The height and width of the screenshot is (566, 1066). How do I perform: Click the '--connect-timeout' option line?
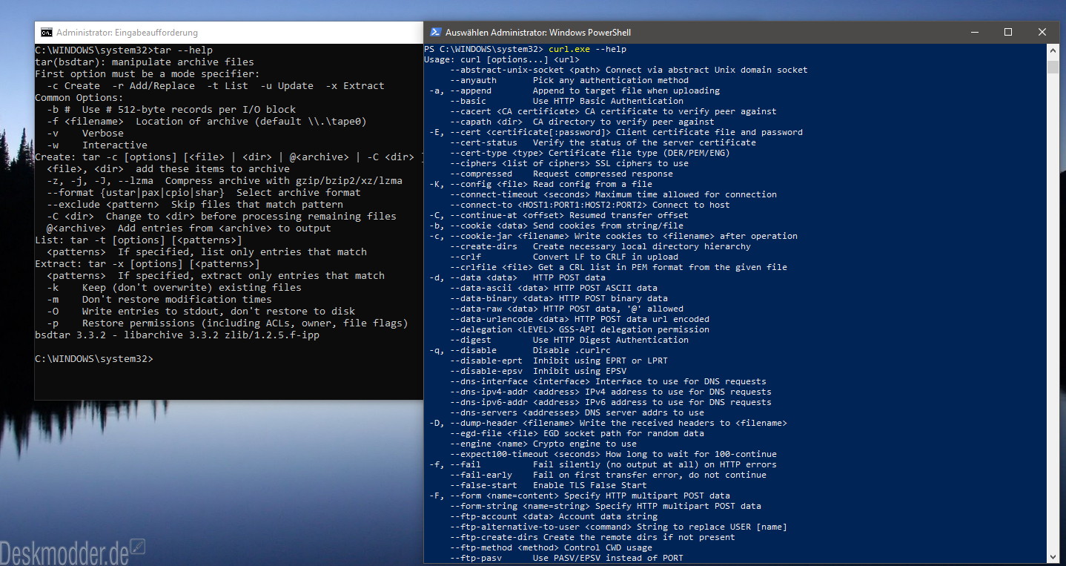click(x=613, y=194)
